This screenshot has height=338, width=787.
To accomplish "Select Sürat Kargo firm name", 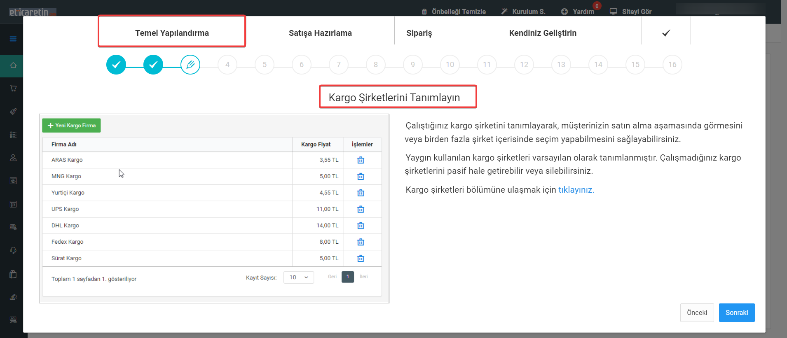I will pyautogui.click(x=66, y=259).
